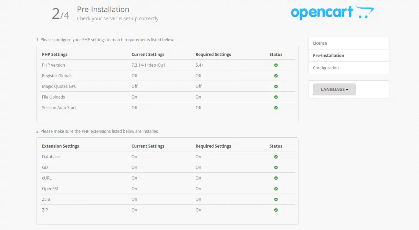Select License step in sidebar
Viewport: 419px width, 230px height.
click(349, 43)
